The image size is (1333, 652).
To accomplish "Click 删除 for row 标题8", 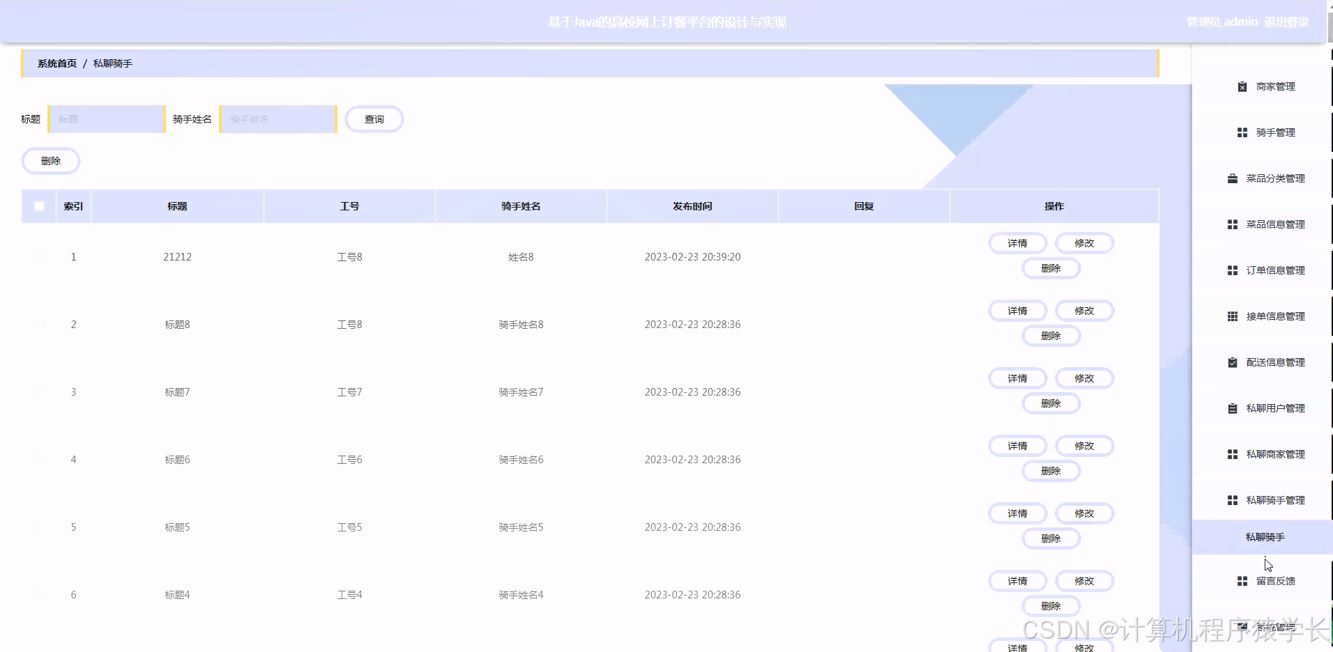I will [1051, 336].
